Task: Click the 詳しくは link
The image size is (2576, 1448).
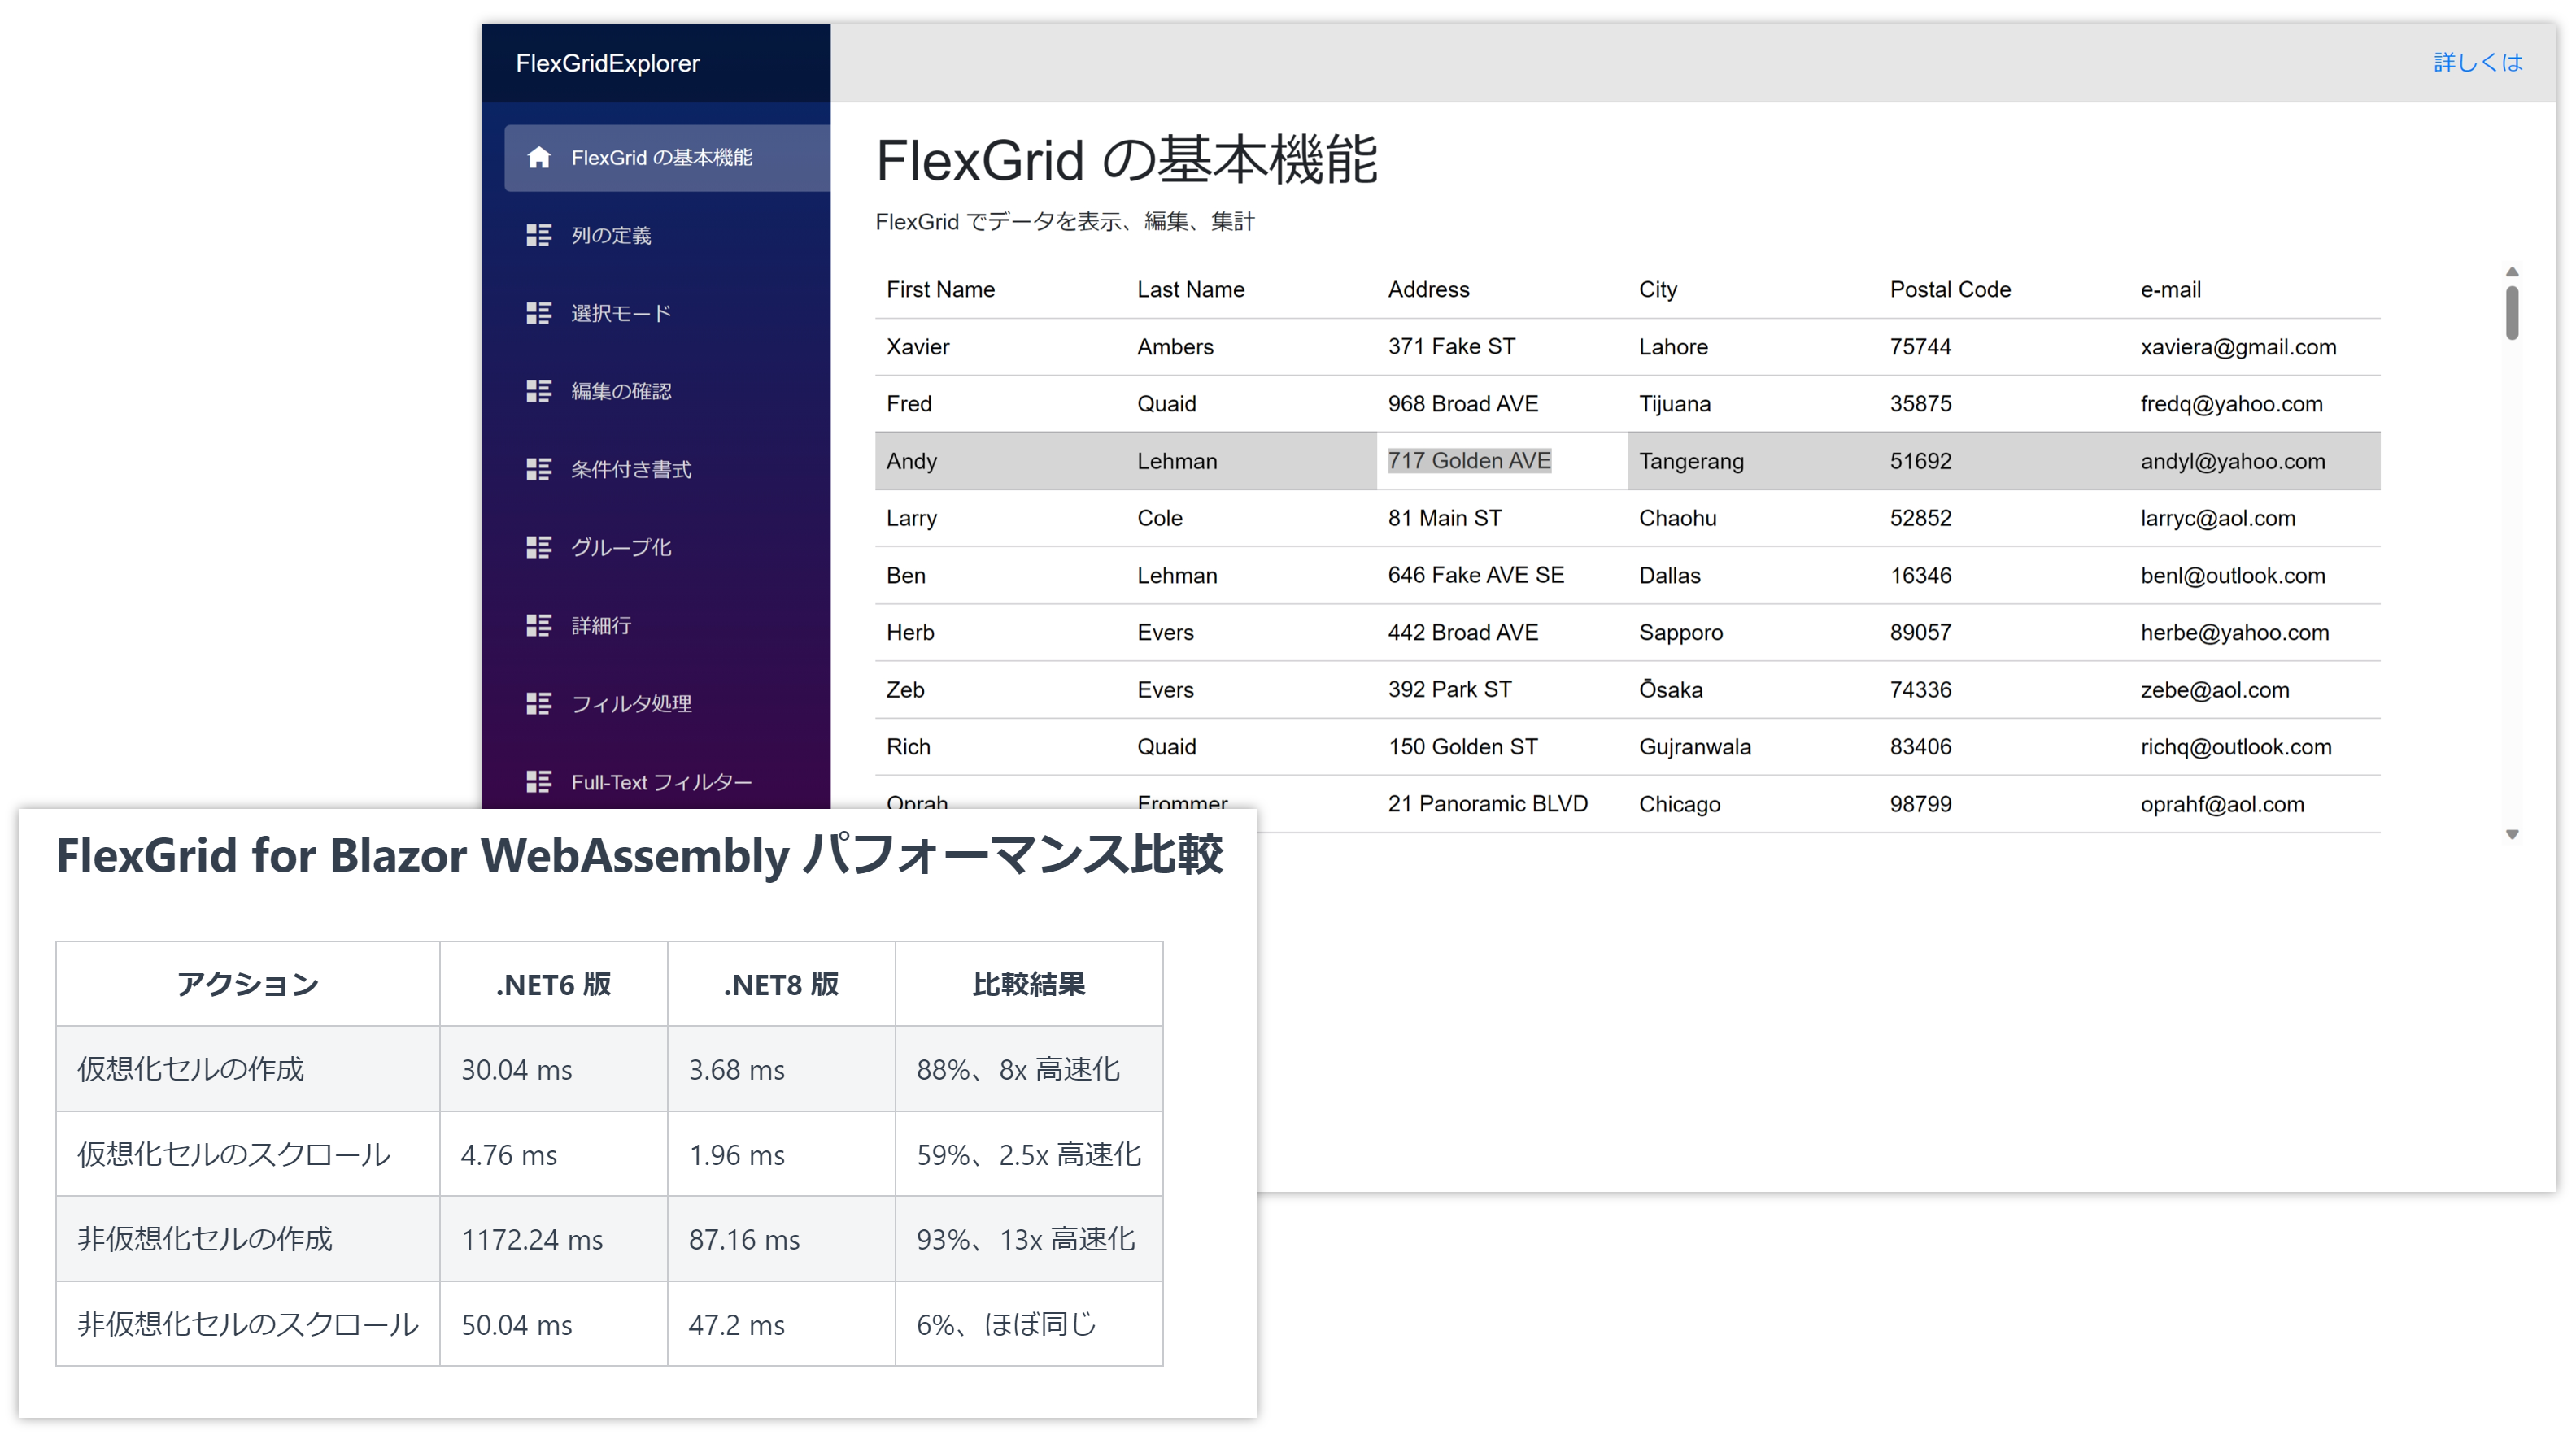Action: (x=2478, y=62)
